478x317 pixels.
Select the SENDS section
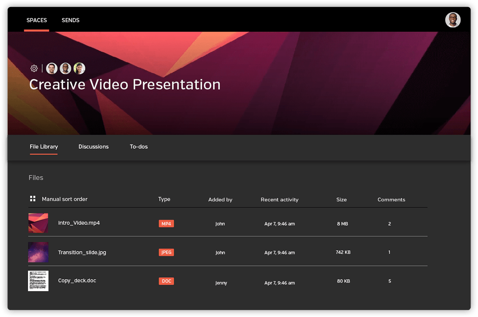tap(70, 20)
